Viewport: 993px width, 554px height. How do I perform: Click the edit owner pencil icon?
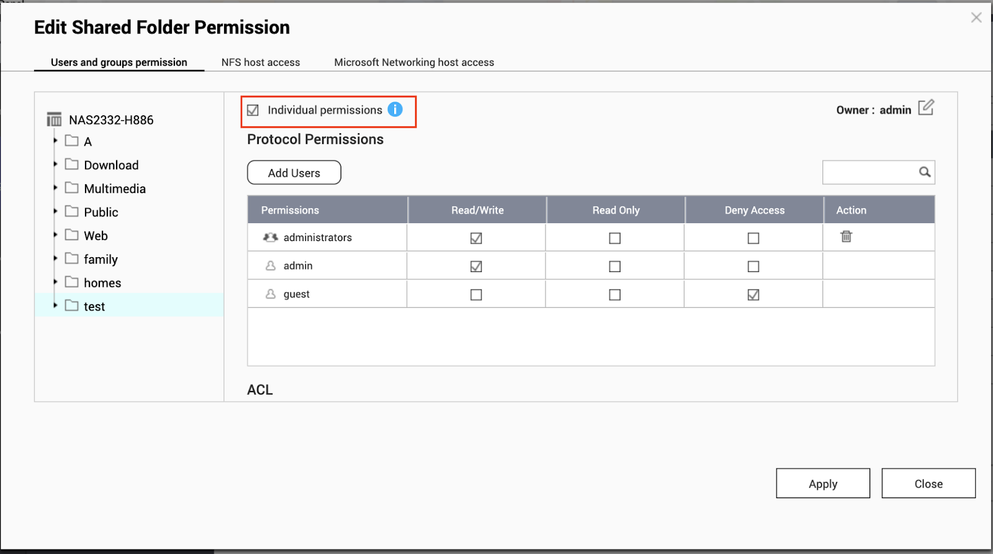tap(925, 108)
